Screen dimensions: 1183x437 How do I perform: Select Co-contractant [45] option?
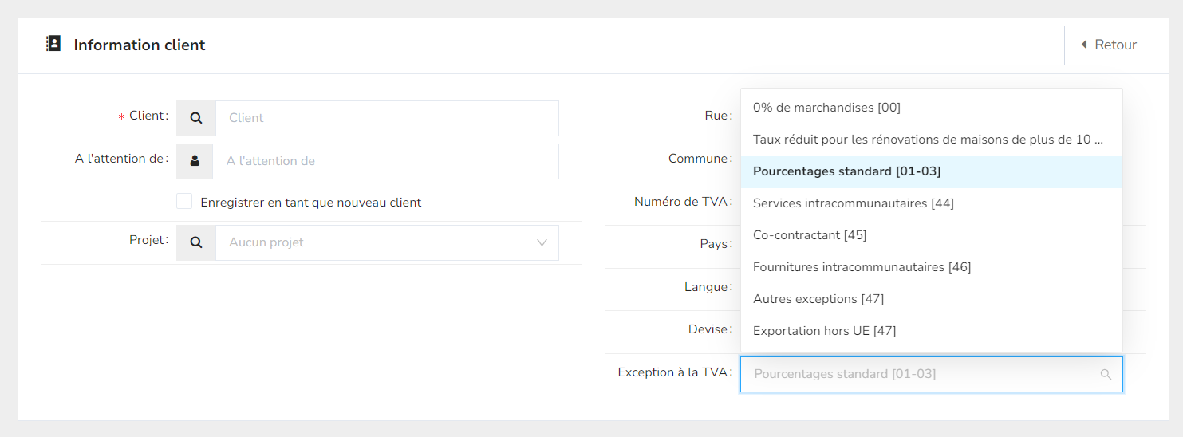click(809, 235)
